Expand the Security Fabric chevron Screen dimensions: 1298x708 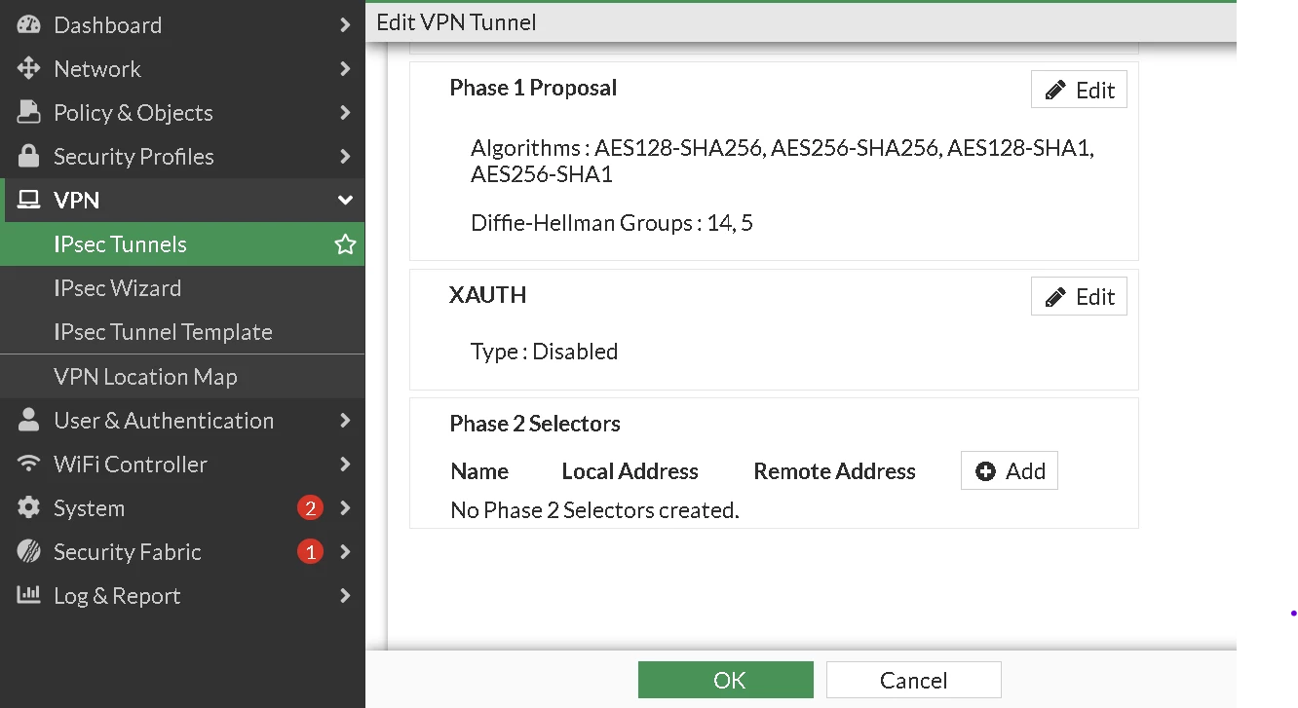pyautogui.click(x=345, y=552)
